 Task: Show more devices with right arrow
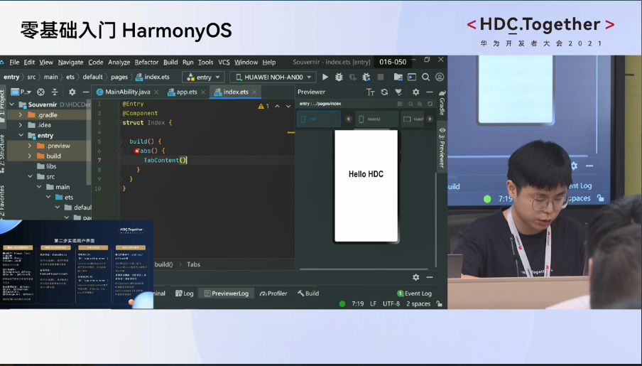click(x=430, y=119)
